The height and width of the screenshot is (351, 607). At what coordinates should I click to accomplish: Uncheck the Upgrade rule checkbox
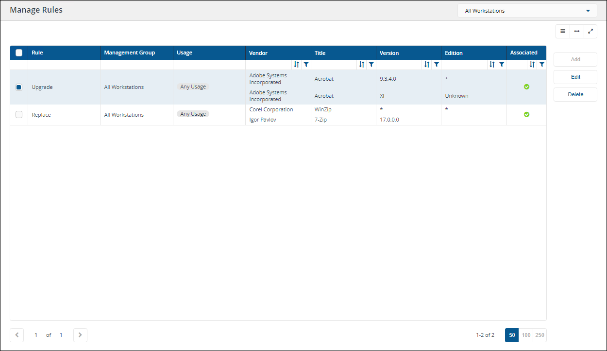point(19,87)
